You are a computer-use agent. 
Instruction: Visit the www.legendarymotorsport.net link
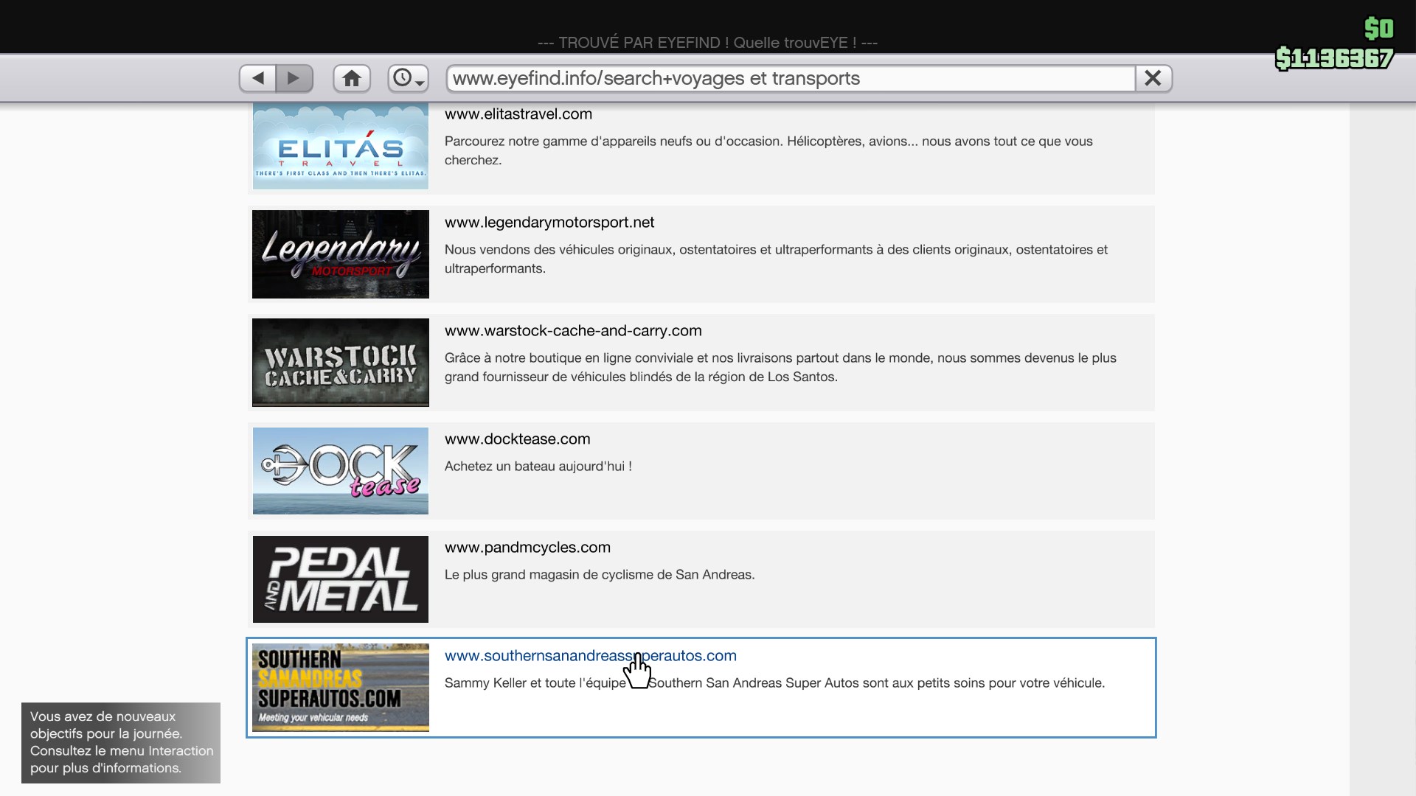pyautogui.click(x=549, y=223)
